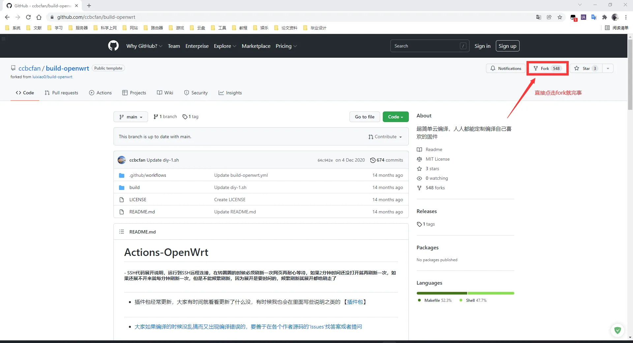
Task: Open the browser extensions puzzle icon
Action: coord(604,17)
